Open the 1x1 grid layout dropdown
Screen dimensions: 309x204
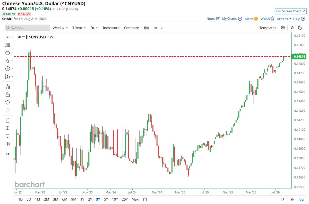158,28
